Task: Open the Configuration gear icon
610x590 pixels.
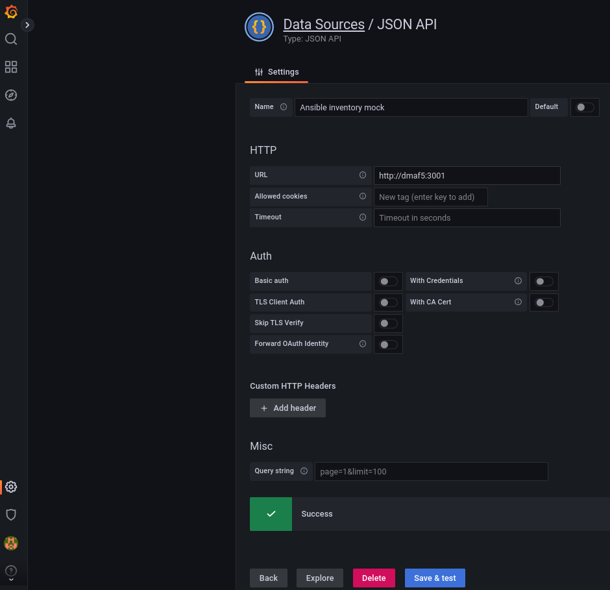Action: 11,487
